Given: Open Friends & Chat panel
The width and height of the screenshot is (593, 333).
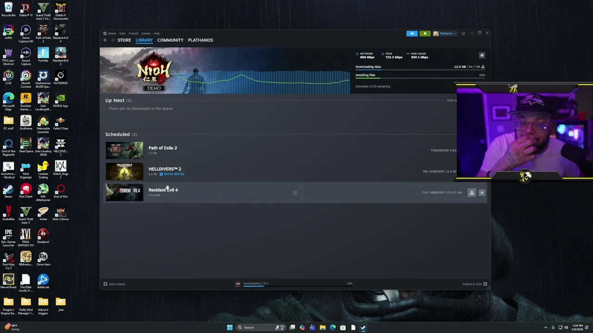Looking at the screenshot, I should coord(474,284).
